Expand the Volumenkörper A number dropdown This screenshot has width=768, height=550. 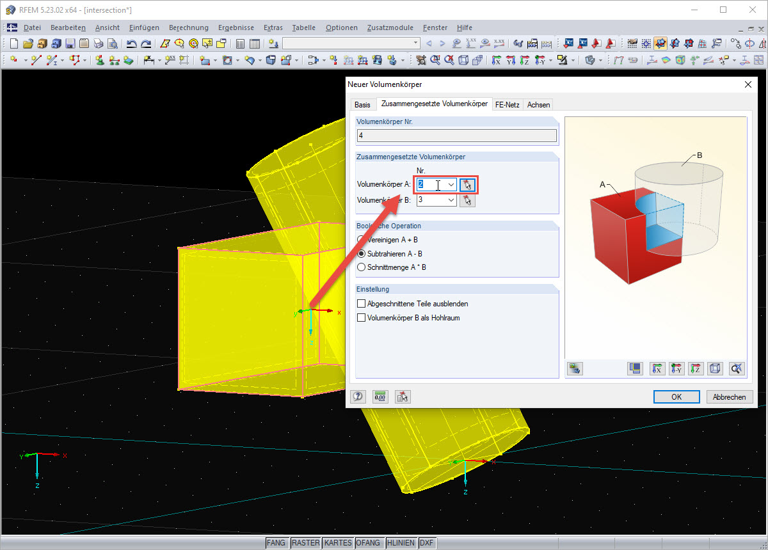click(x=451, y=185)
